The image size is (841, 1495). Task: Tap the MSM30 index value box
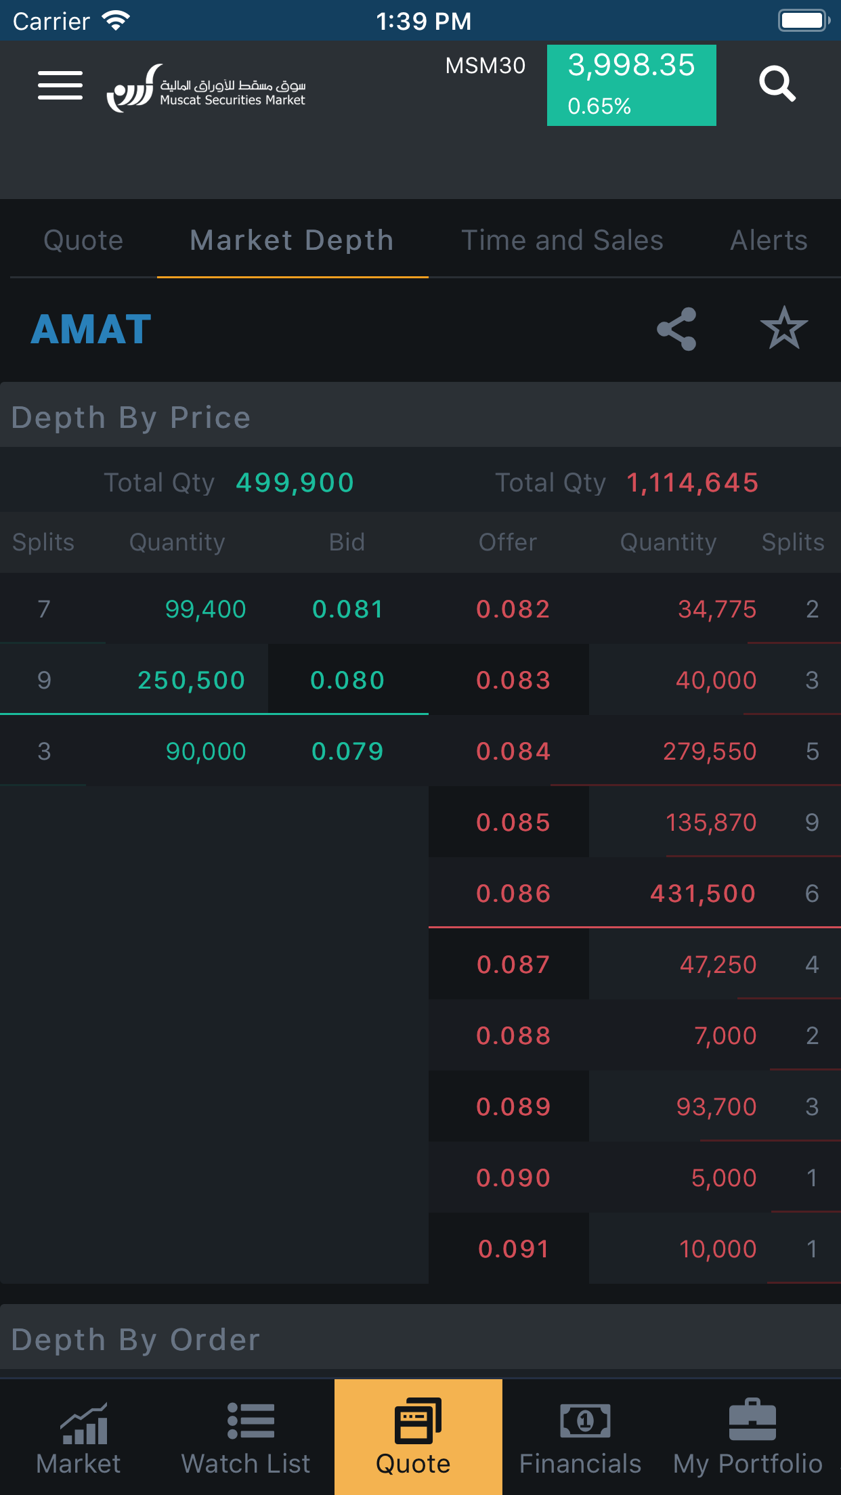coord(631,85)
